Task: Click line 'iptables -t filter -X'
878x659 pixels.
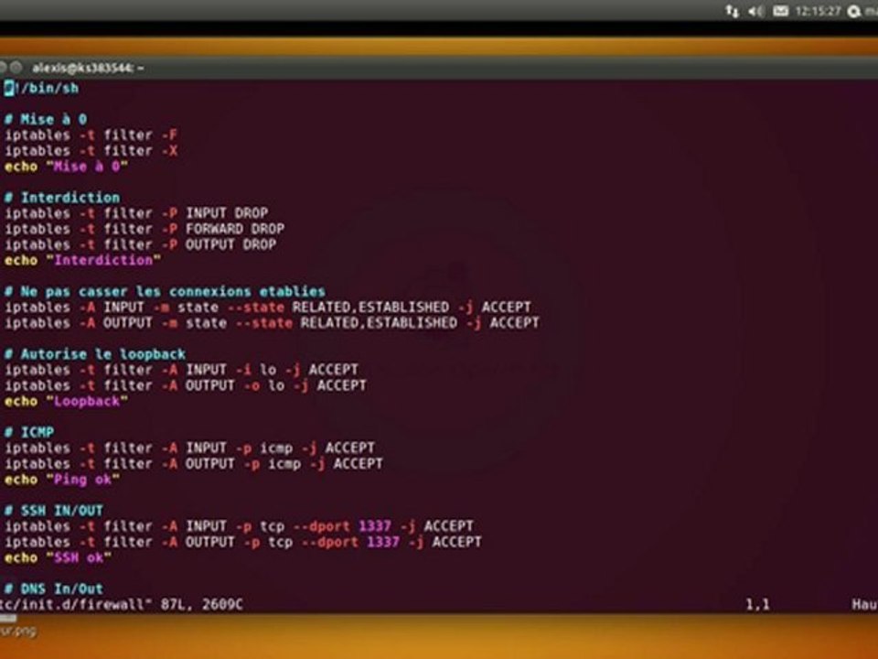Action: tap(91, 151)
